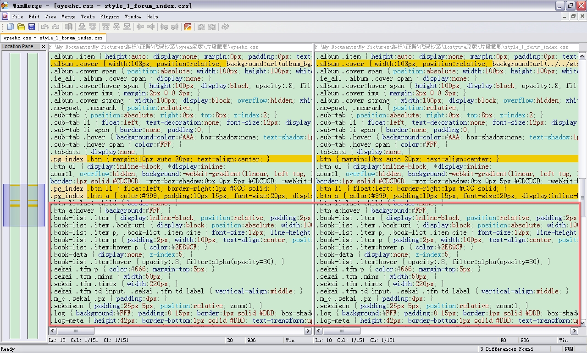The height and width of the screenshot is (353, 587).
Task: Refresh the comparison
Action: click(225, 27)
